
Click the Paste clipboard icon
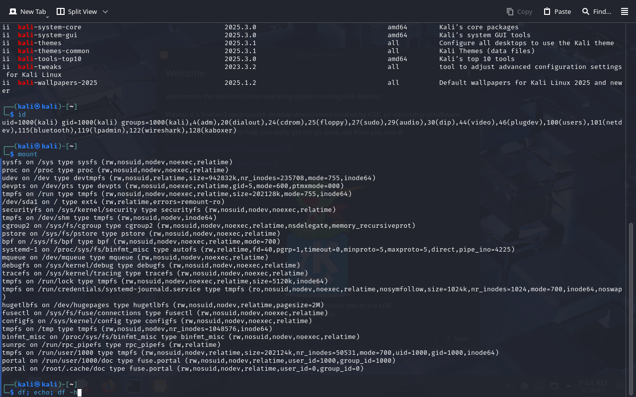(547, 11)
